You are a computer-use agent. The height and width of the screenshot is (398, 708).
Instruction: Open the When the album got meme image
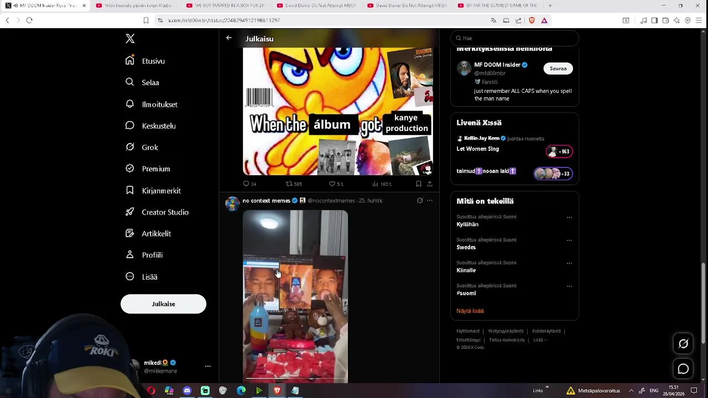[338, 111]
